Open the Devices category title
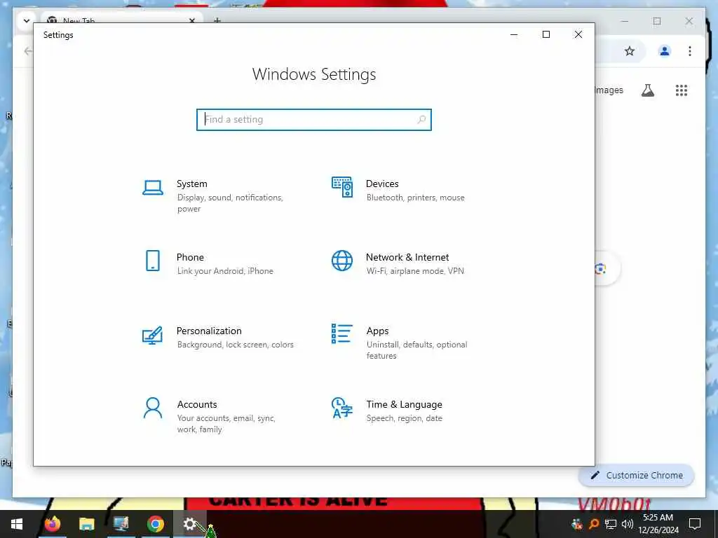 pos(382,184)
